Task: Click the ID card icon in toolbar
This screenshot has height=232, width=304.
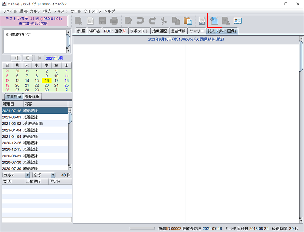Action: [x=237, y=21]
